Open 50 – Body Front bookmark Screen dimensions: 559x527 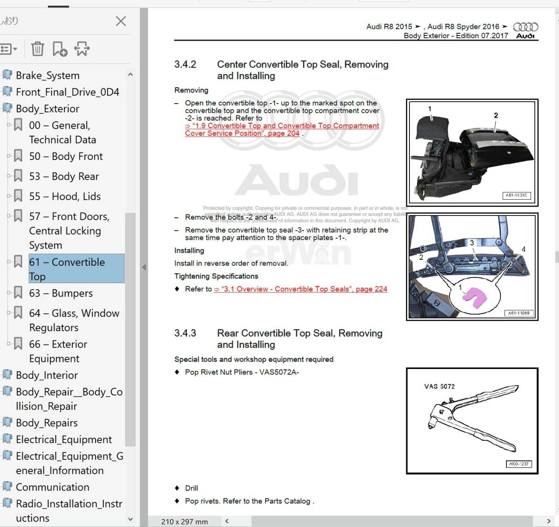pyautogui.click(x=66, y=156)
